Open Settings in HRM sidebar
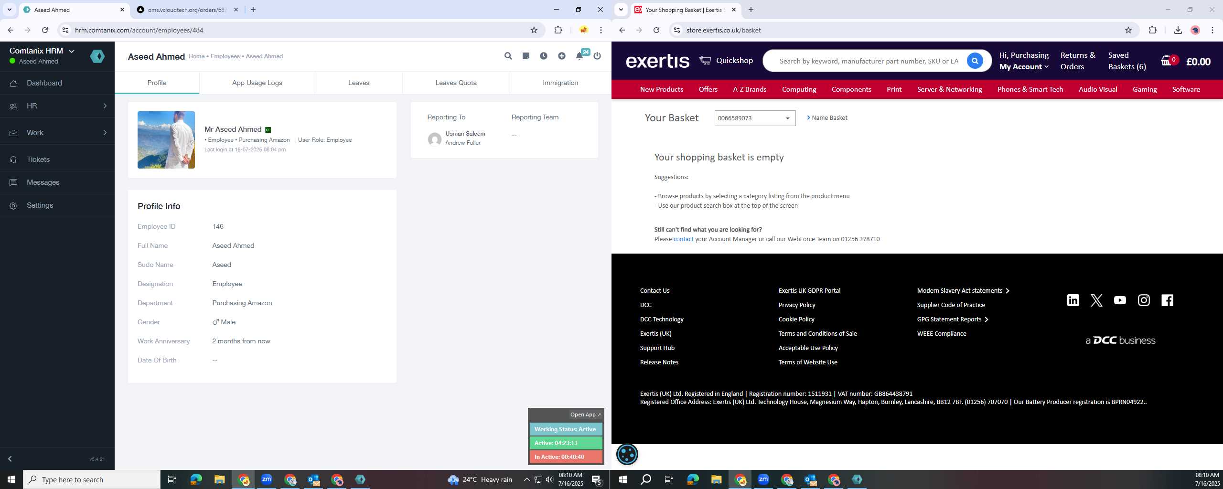The image size is (1223, 489). coord(57,205)
